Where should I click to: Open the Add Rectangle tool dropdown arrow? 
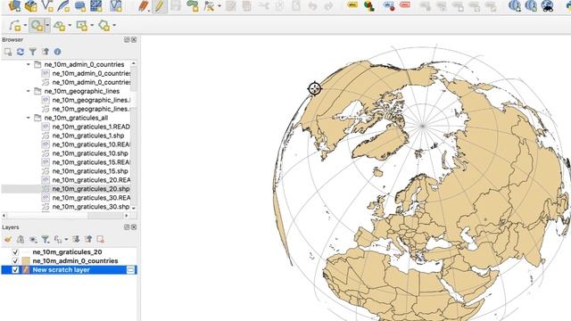click(92, 26)
